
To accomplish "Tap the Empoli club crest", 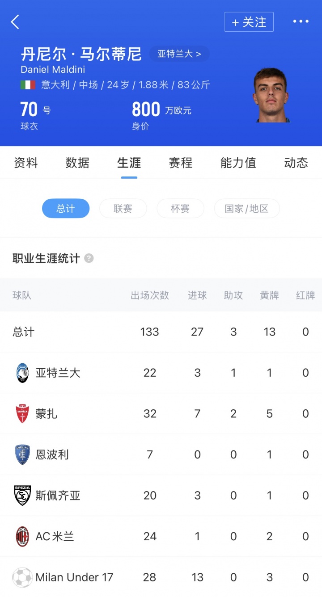I will [22, 454].
